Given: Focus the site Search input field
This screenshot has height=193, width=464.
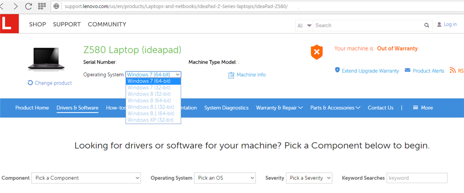Looking at the screenshot, I should pos(368,25).
